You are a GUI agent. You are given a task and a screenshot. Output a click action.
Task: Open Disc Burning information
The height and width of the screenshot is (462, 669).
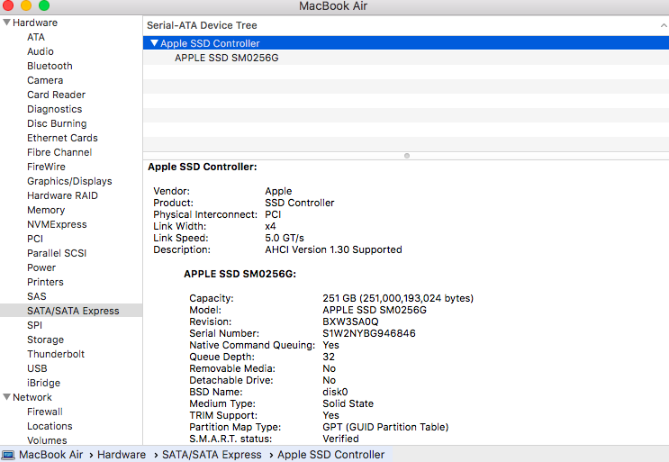(x=57, y=123)
